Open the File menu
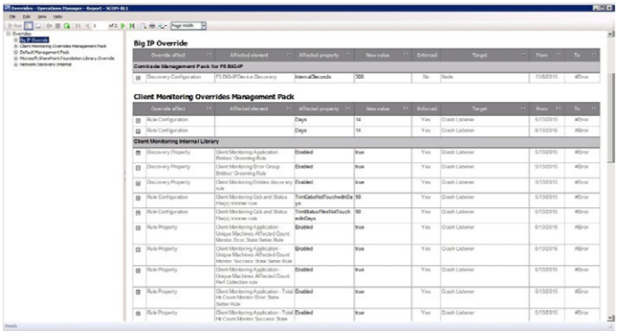Image resolution: width=621 pixels, height=336 pixels. [13, 17]
